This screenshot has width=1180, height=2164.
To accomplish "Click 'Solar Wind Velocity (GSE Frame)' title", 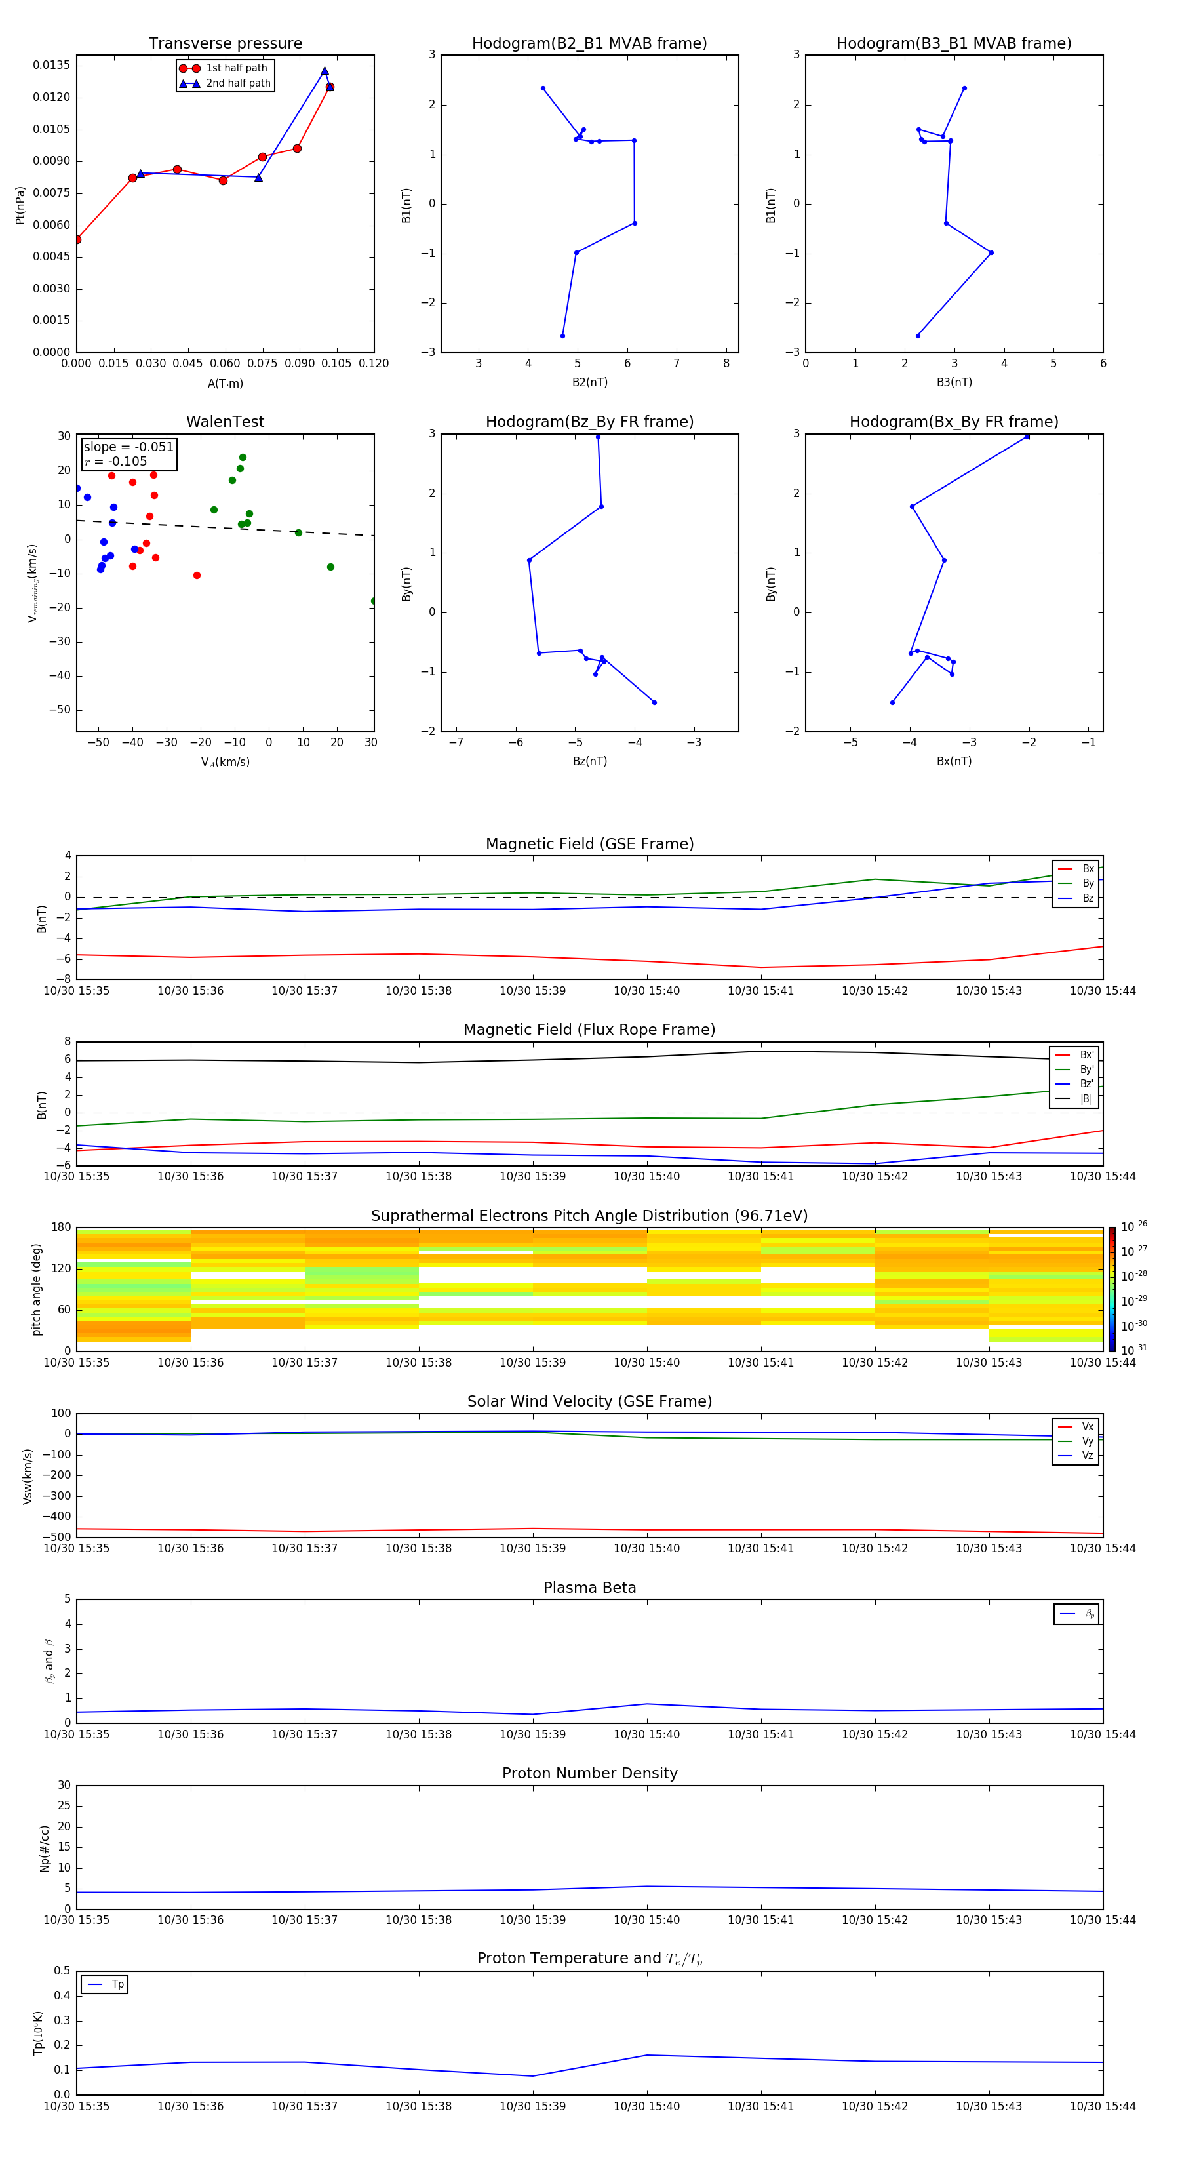I will point(589,1401).
